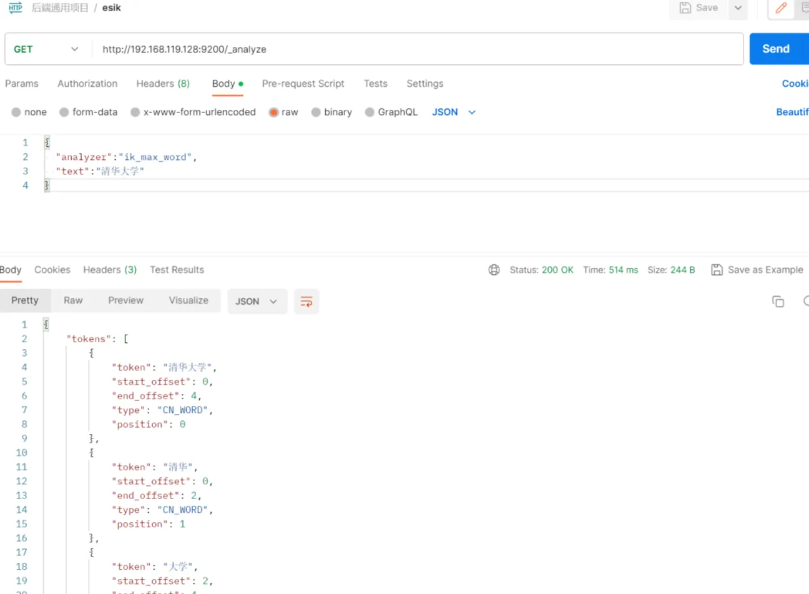This screenshot has width=809, height=594.
Task: Click the esik request name in breadcrumb
Action: point(112,7)
